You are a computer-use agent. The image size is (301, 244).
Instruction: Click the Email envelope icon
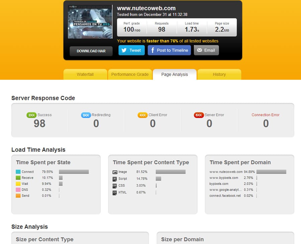point(199,50)
